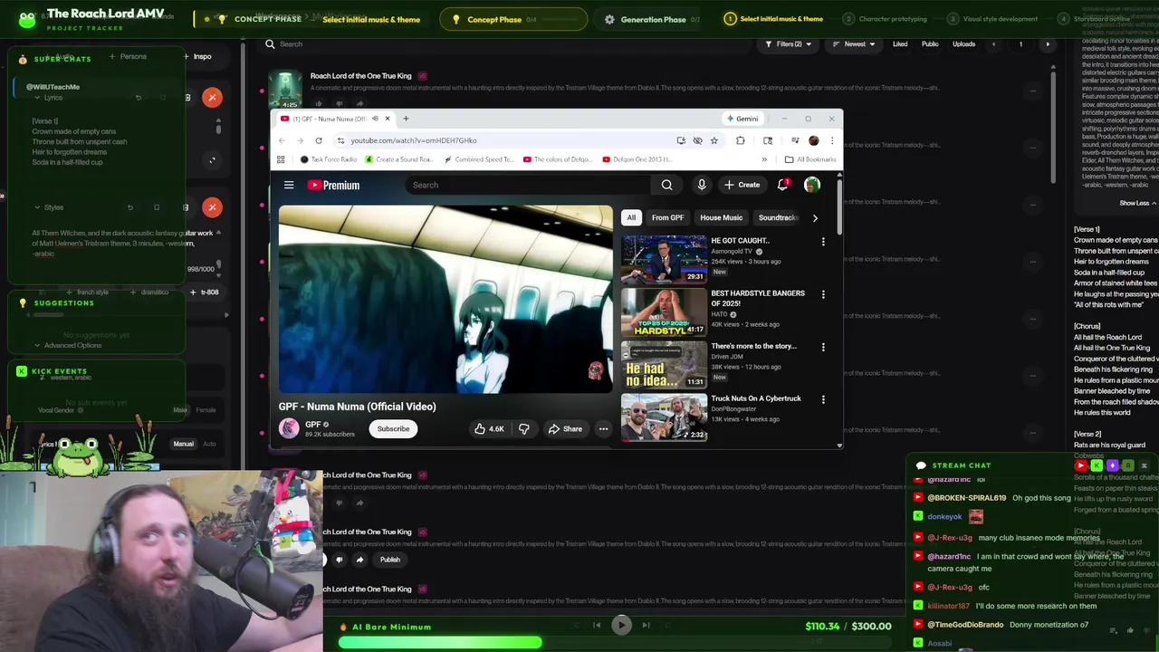Add Inspo in the song creator

point(197,56)
